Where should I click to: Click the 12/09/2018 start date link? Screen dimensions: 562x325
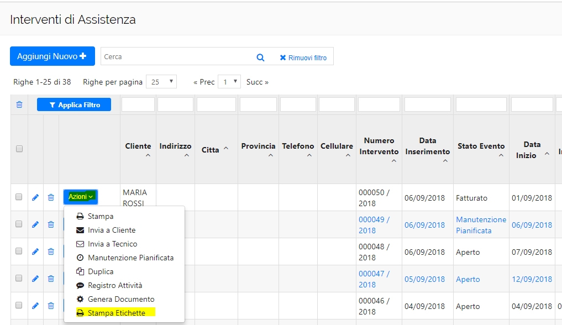(x=532, y=279)
